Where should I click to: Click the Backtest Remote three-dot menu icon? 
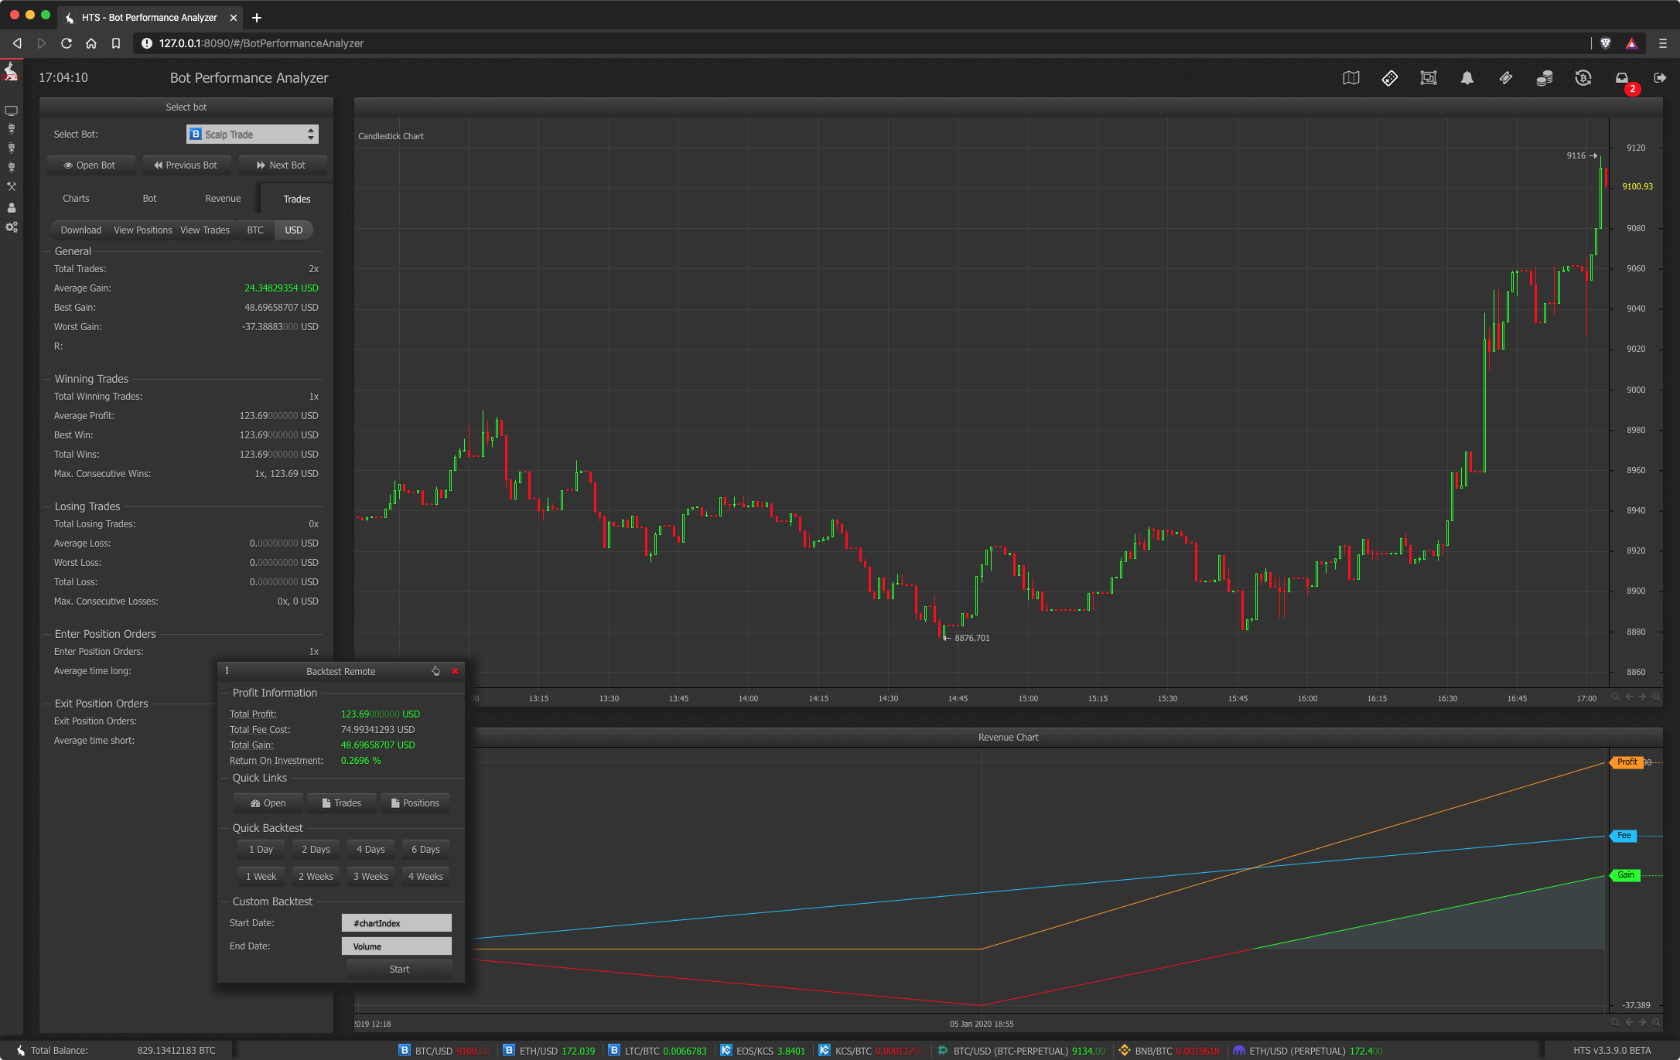coord(227,671)
